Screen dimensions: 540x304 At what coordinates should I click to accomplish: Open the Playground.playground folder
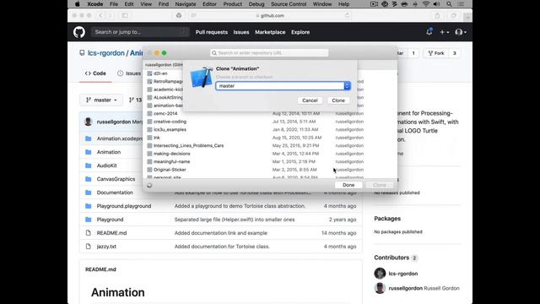(x=124, y=206)
